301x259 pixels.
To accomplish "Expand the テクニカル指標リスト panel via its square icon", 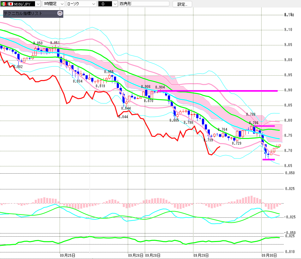I will point(60,13).
